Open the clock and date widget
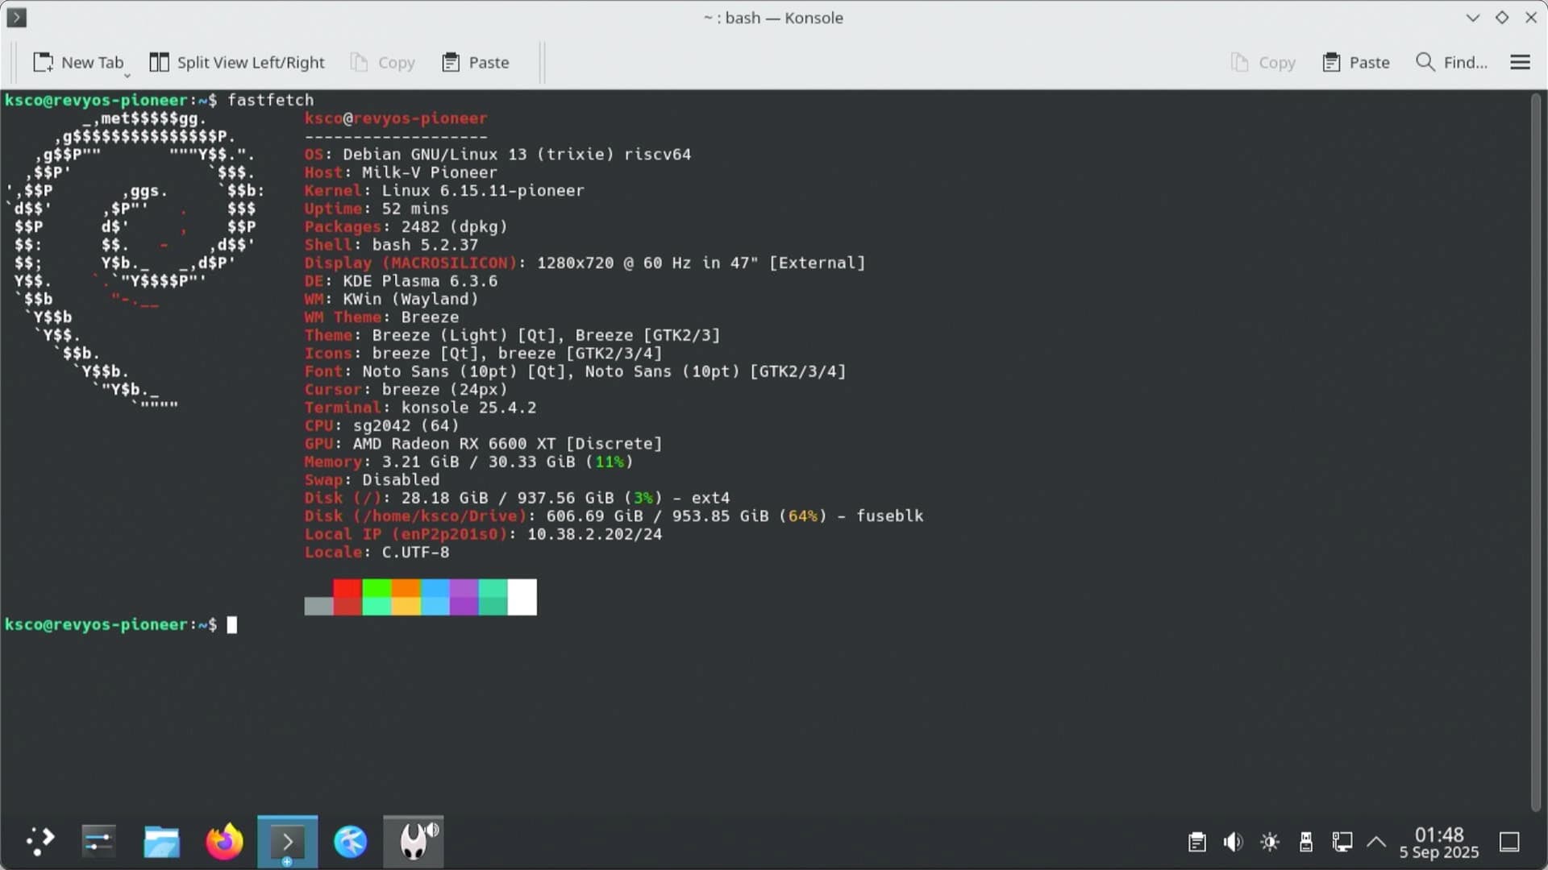The height and width of the screenshot is (870, 1548). point(1439,843)
